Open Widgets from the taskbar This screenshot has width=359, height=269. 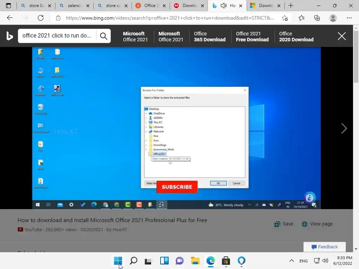click(x=164, y=261)
